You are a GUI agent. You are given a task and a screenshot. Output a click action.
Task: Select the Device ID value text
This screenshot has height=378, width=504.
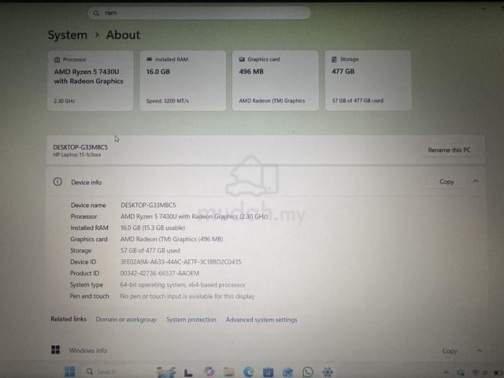click(180, 262)
